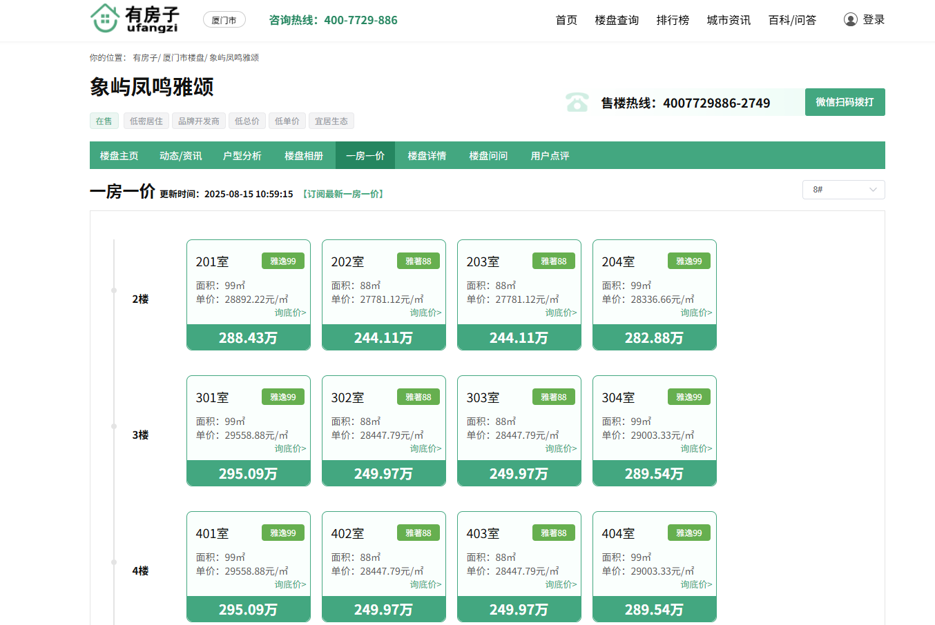Click 询底价 link for room 302
The height and width of the screenshot is (625, 935).
click(x=426, y=449)
